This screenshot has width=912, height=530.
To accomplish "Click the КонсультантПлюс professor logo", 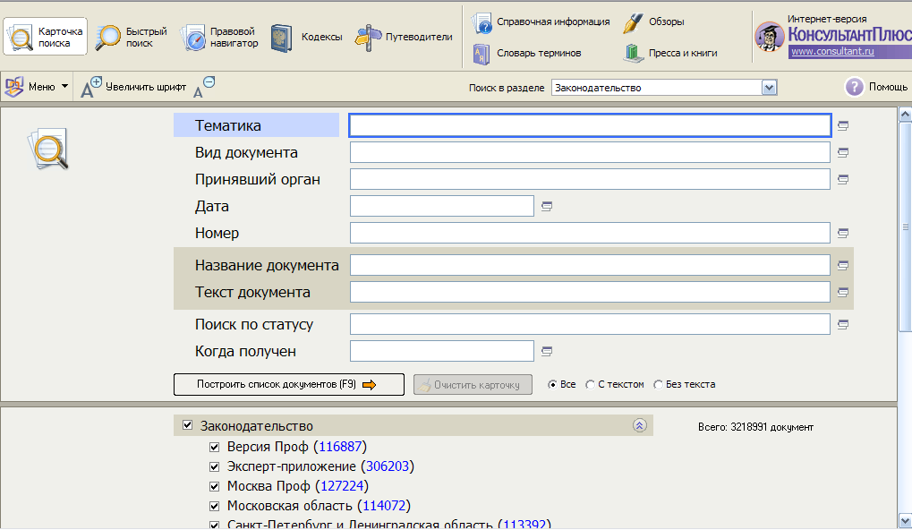I will (x=769, y=38).
